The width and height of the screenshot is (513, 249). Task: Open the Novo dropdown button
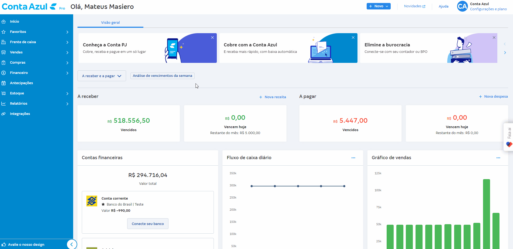379,6
